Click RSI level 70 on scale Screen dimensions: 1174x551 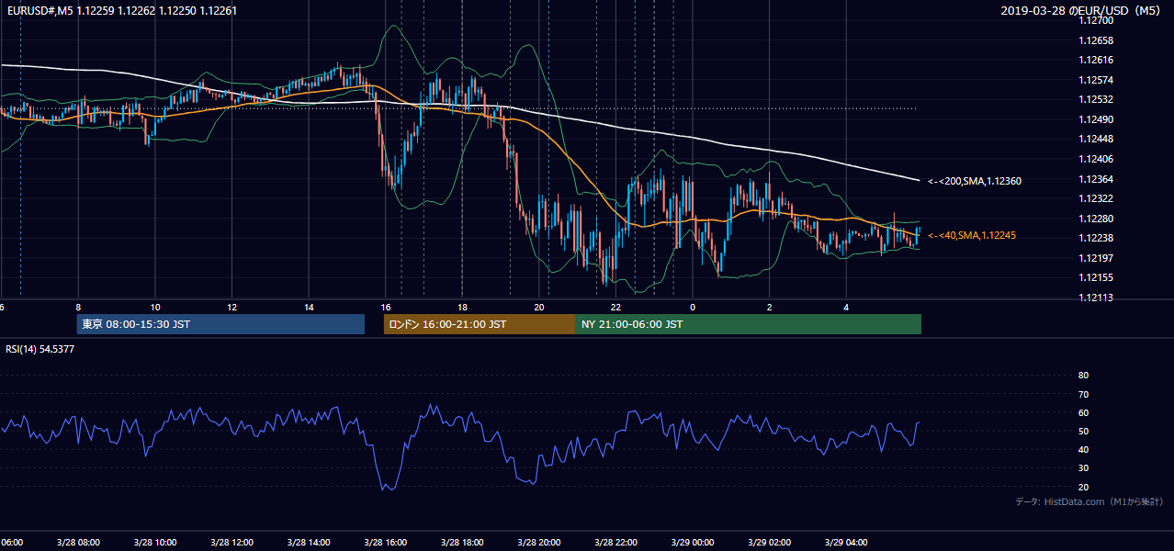click(1083, 394)
